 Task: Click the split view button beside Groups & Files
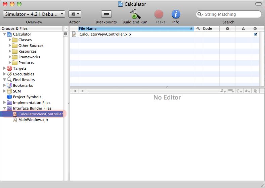(65, 29)
